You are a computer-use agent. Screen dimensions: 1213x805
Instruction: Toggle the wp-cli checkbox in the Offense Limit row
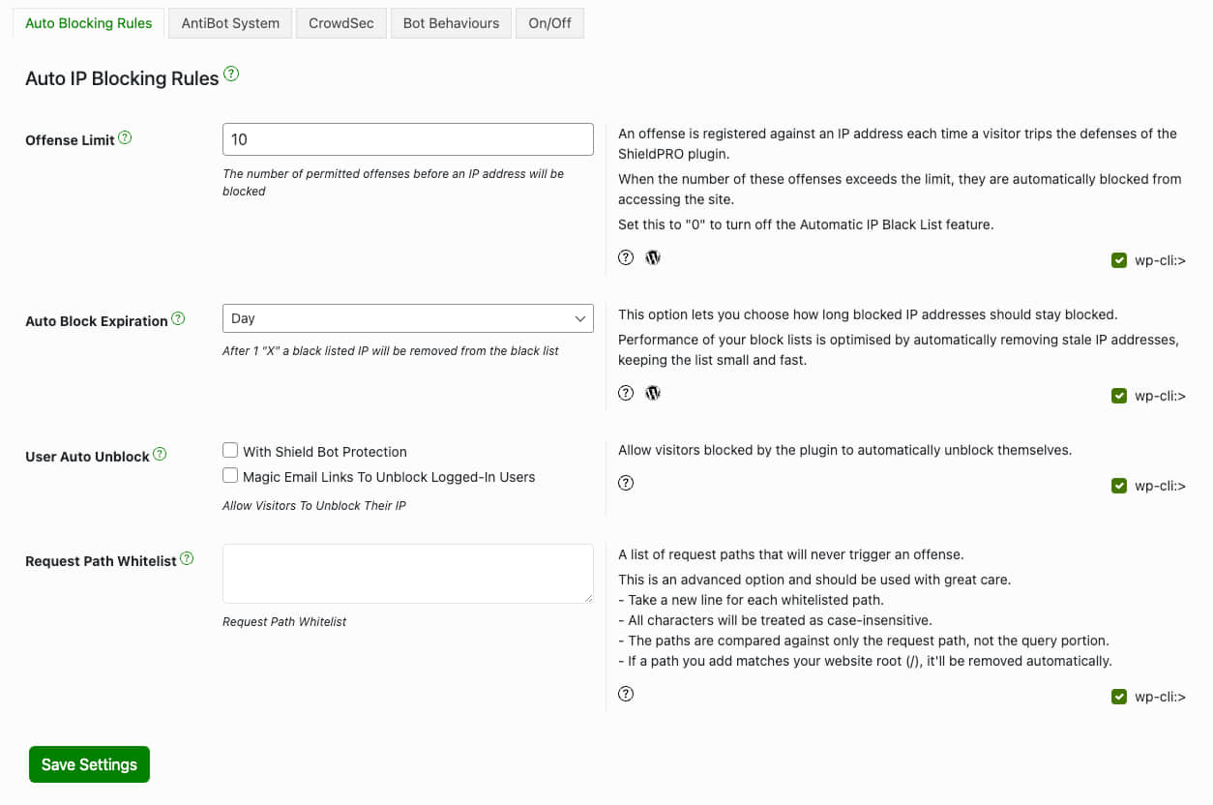tap(1119, 259)
